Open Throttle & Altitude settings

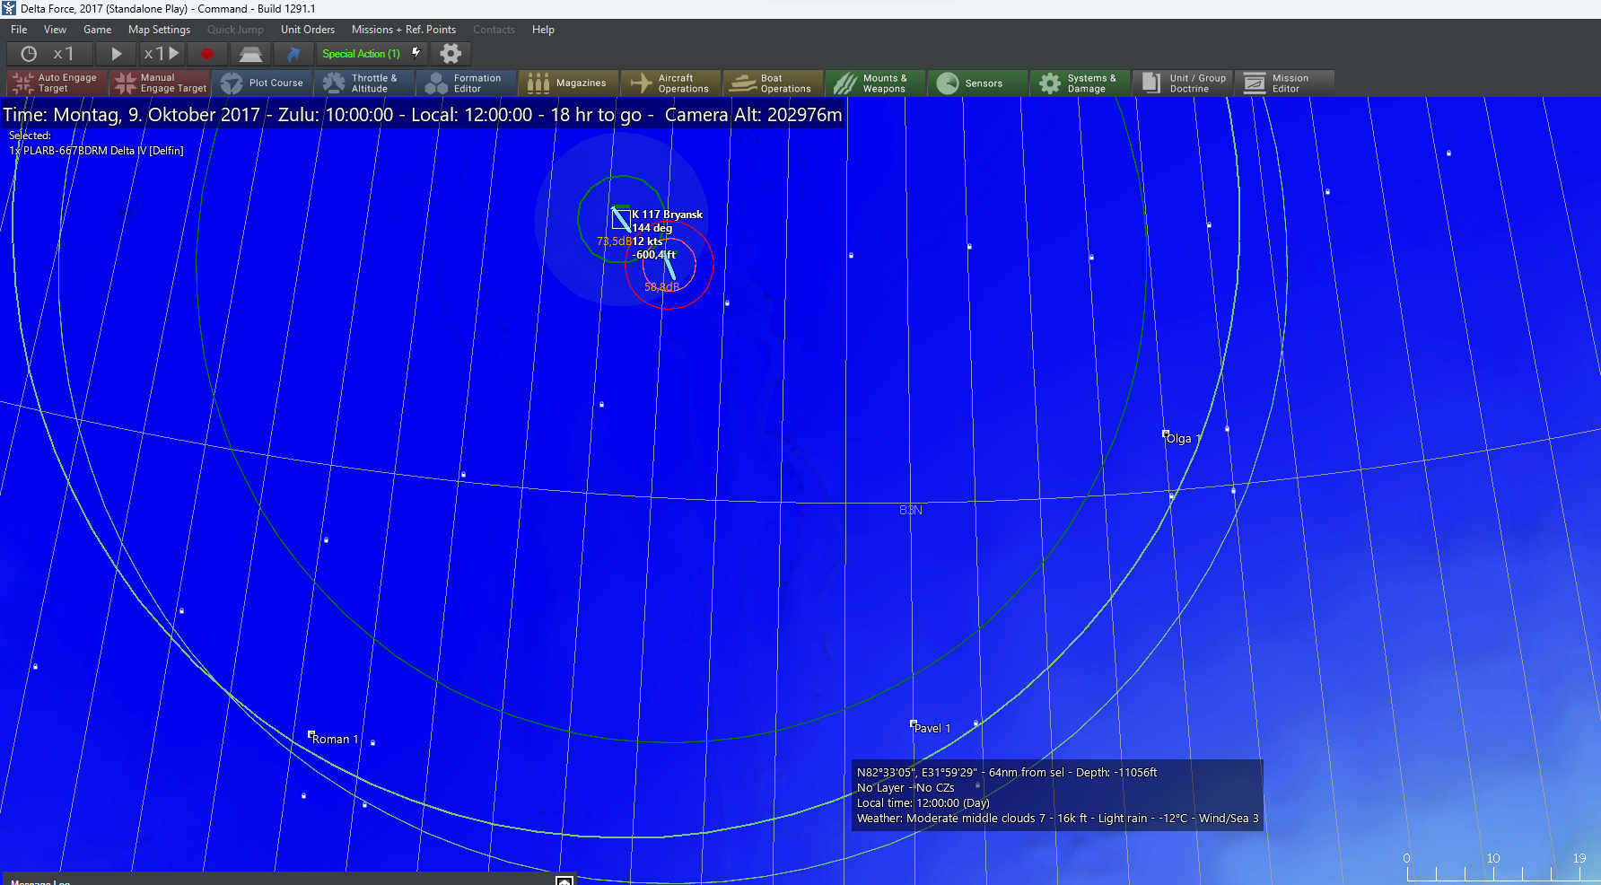point(364,83)
